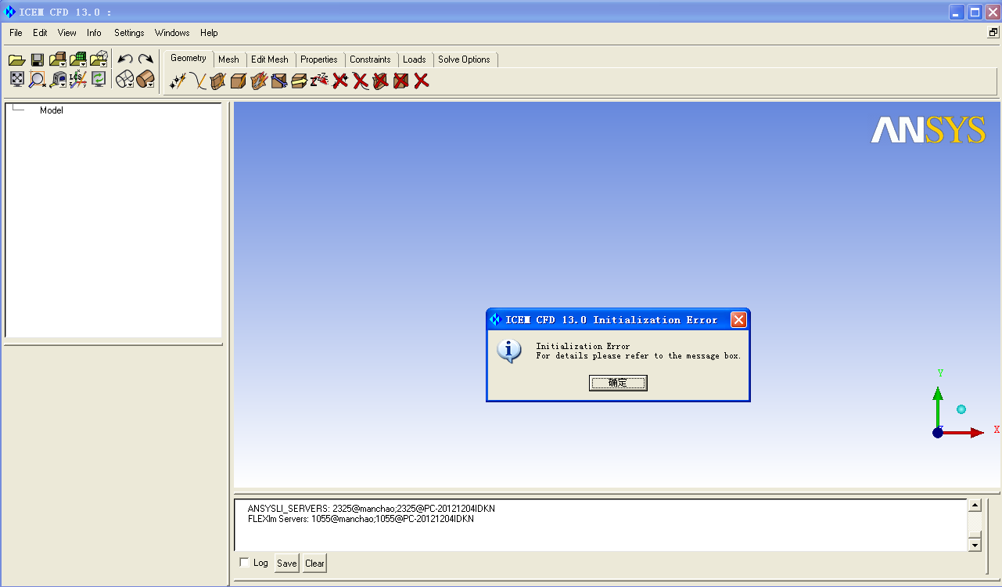Image resolution: width=1002 pixels, height=587 pixels.
Task: Switch to the Edit Mesh tab
Action: tap(269, 59)
